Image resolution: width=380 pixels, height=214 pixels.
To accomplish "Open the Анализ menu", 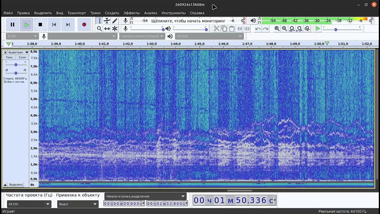I will point(151,13).
